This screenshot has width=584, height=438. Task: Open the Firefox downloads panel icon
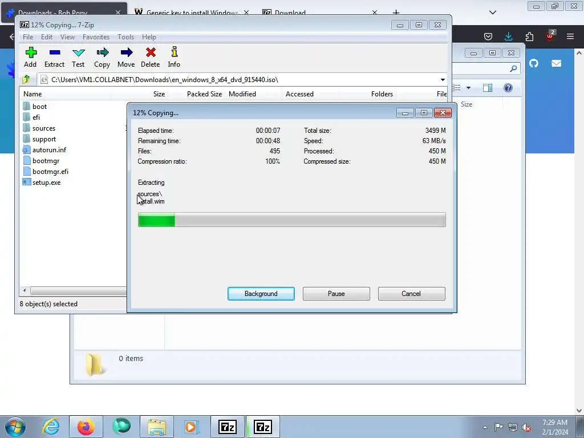point(508,36)
